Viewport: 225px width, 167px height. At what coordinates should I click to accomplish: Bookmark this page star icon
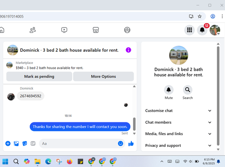coord(200,16)
